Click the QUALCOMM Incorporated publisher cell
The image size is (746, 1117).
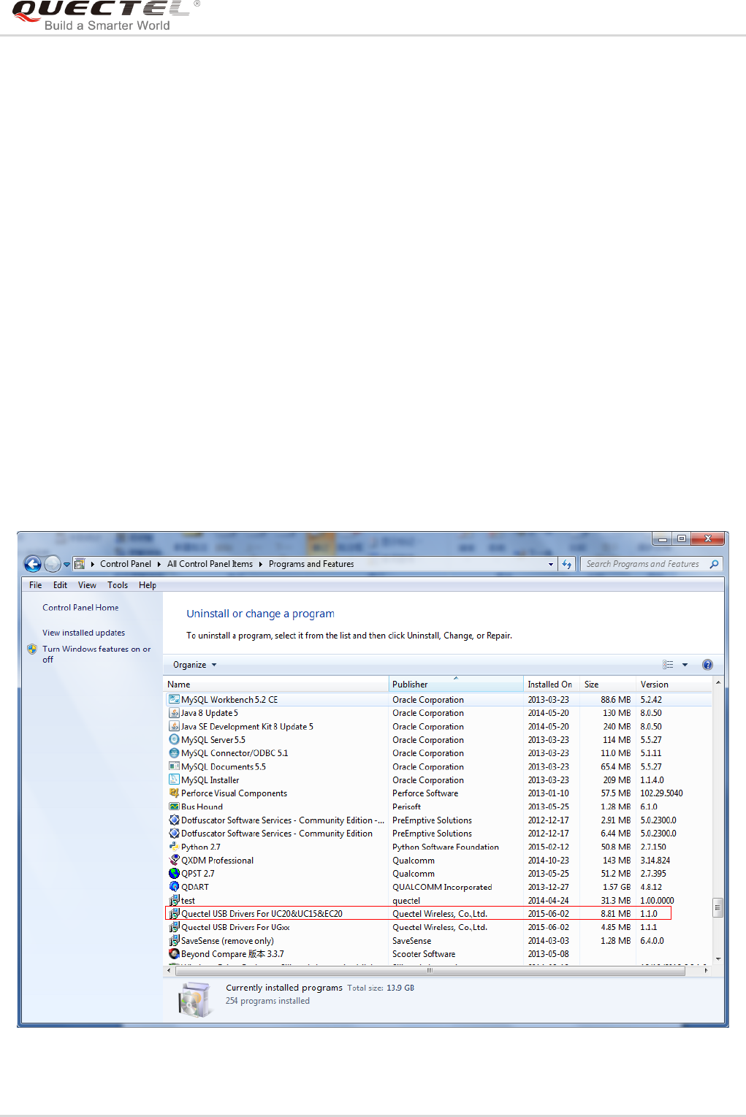(x=442, y=887)
